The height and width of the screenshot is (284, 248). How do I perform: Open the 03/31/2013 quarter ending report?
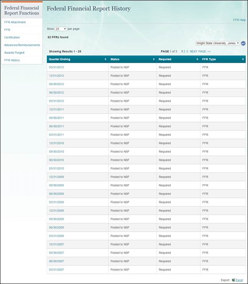click(x=56, y=67)
